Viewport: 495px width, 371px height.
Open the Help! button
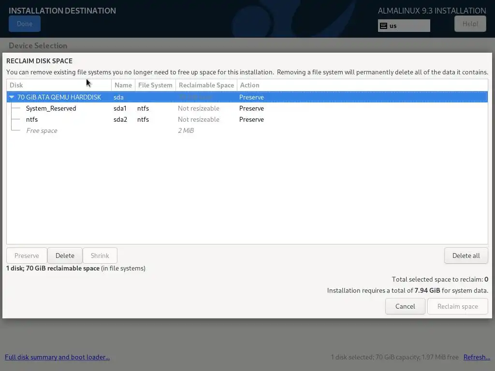click(470, 24)
